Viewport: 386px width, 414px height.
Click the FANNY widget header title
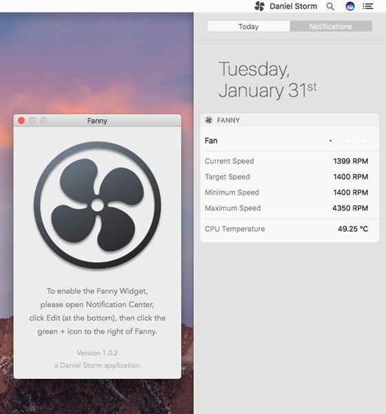(x=228, y=120)
